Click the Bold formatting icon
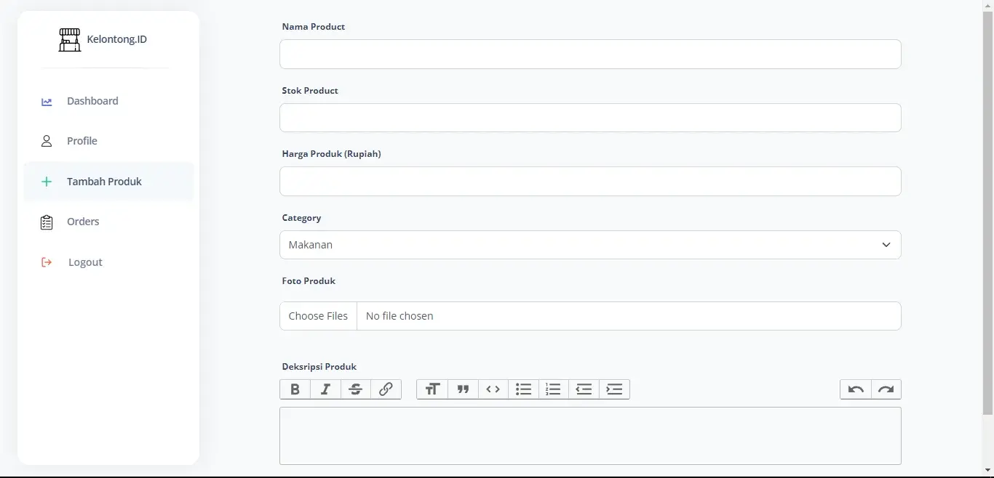The image size is (994, 478). click(x=295, y=389)
